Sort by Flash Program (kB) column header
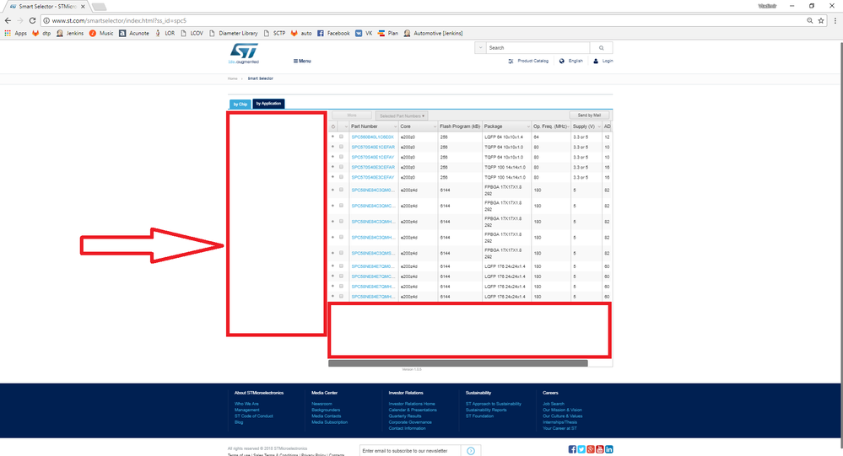843x456 pixels. (x=460, y=126)
